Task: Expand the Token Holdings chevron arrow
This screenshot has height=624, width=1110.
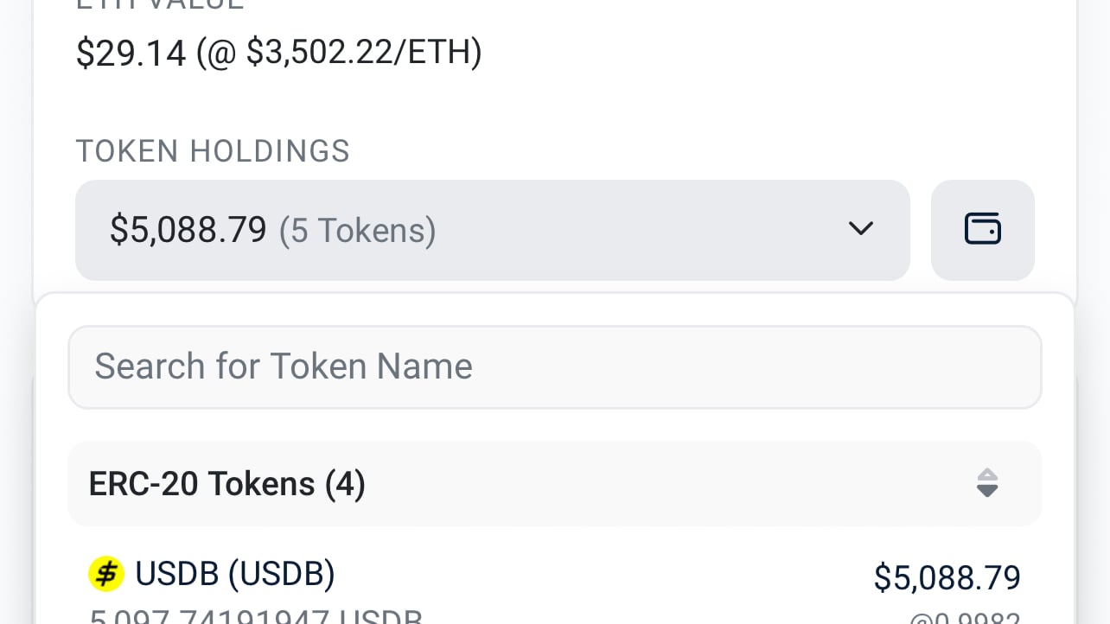Action: [861, 229]
